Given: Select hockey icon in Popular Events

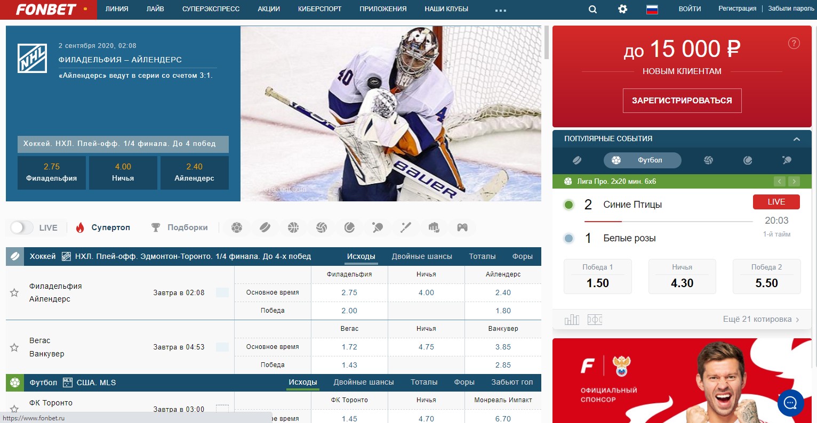Looking at the screenshot, I should coord(577,160).
